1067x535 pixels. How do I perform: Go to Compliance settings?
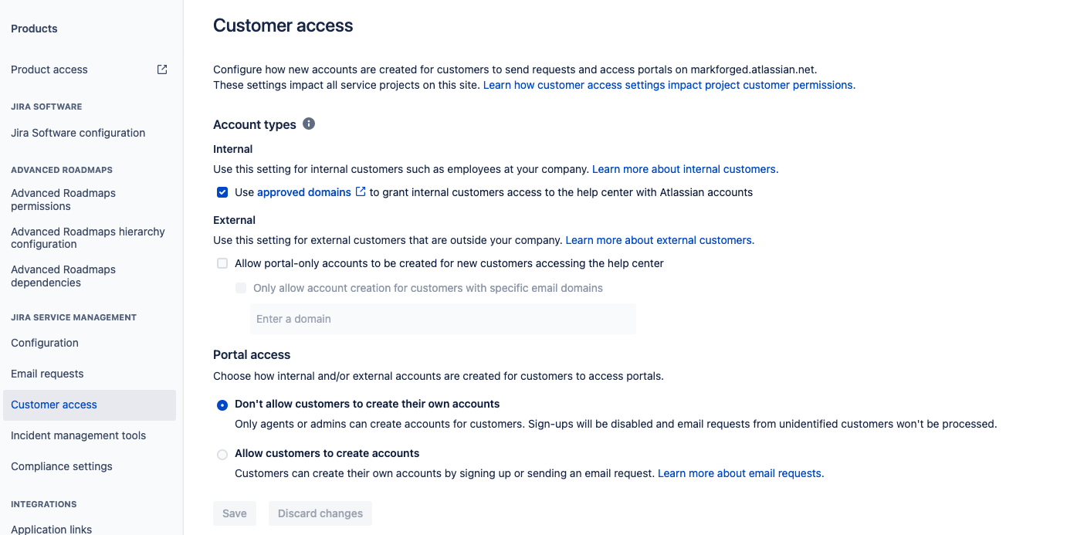click(x=61, y=466)
